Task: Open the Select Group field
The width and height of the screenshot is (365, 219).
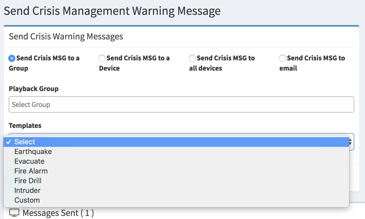Action: [181, 104]
